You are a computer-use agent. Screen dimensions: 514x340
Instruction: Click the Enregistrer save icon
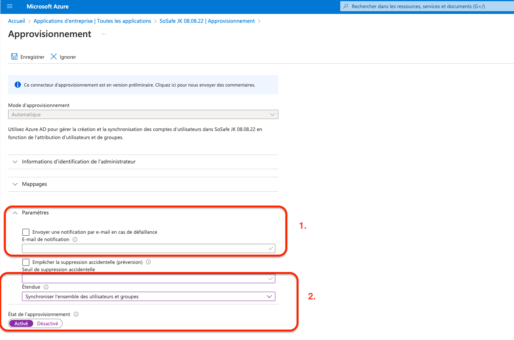coord(14,57)
